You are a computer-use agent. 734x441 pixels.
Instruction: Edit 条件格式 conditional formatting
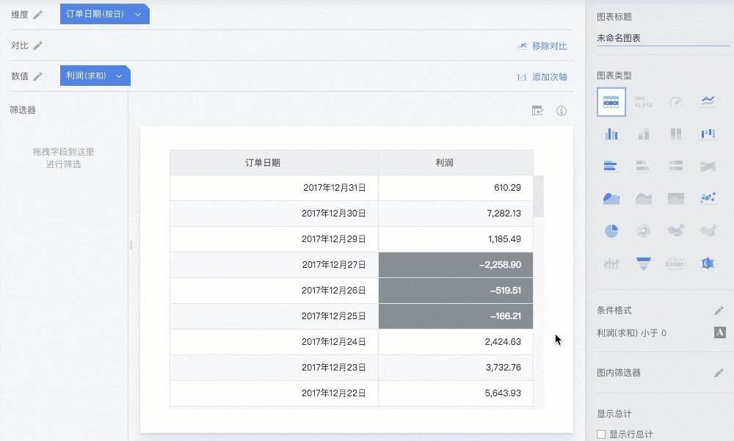point(719,310)
